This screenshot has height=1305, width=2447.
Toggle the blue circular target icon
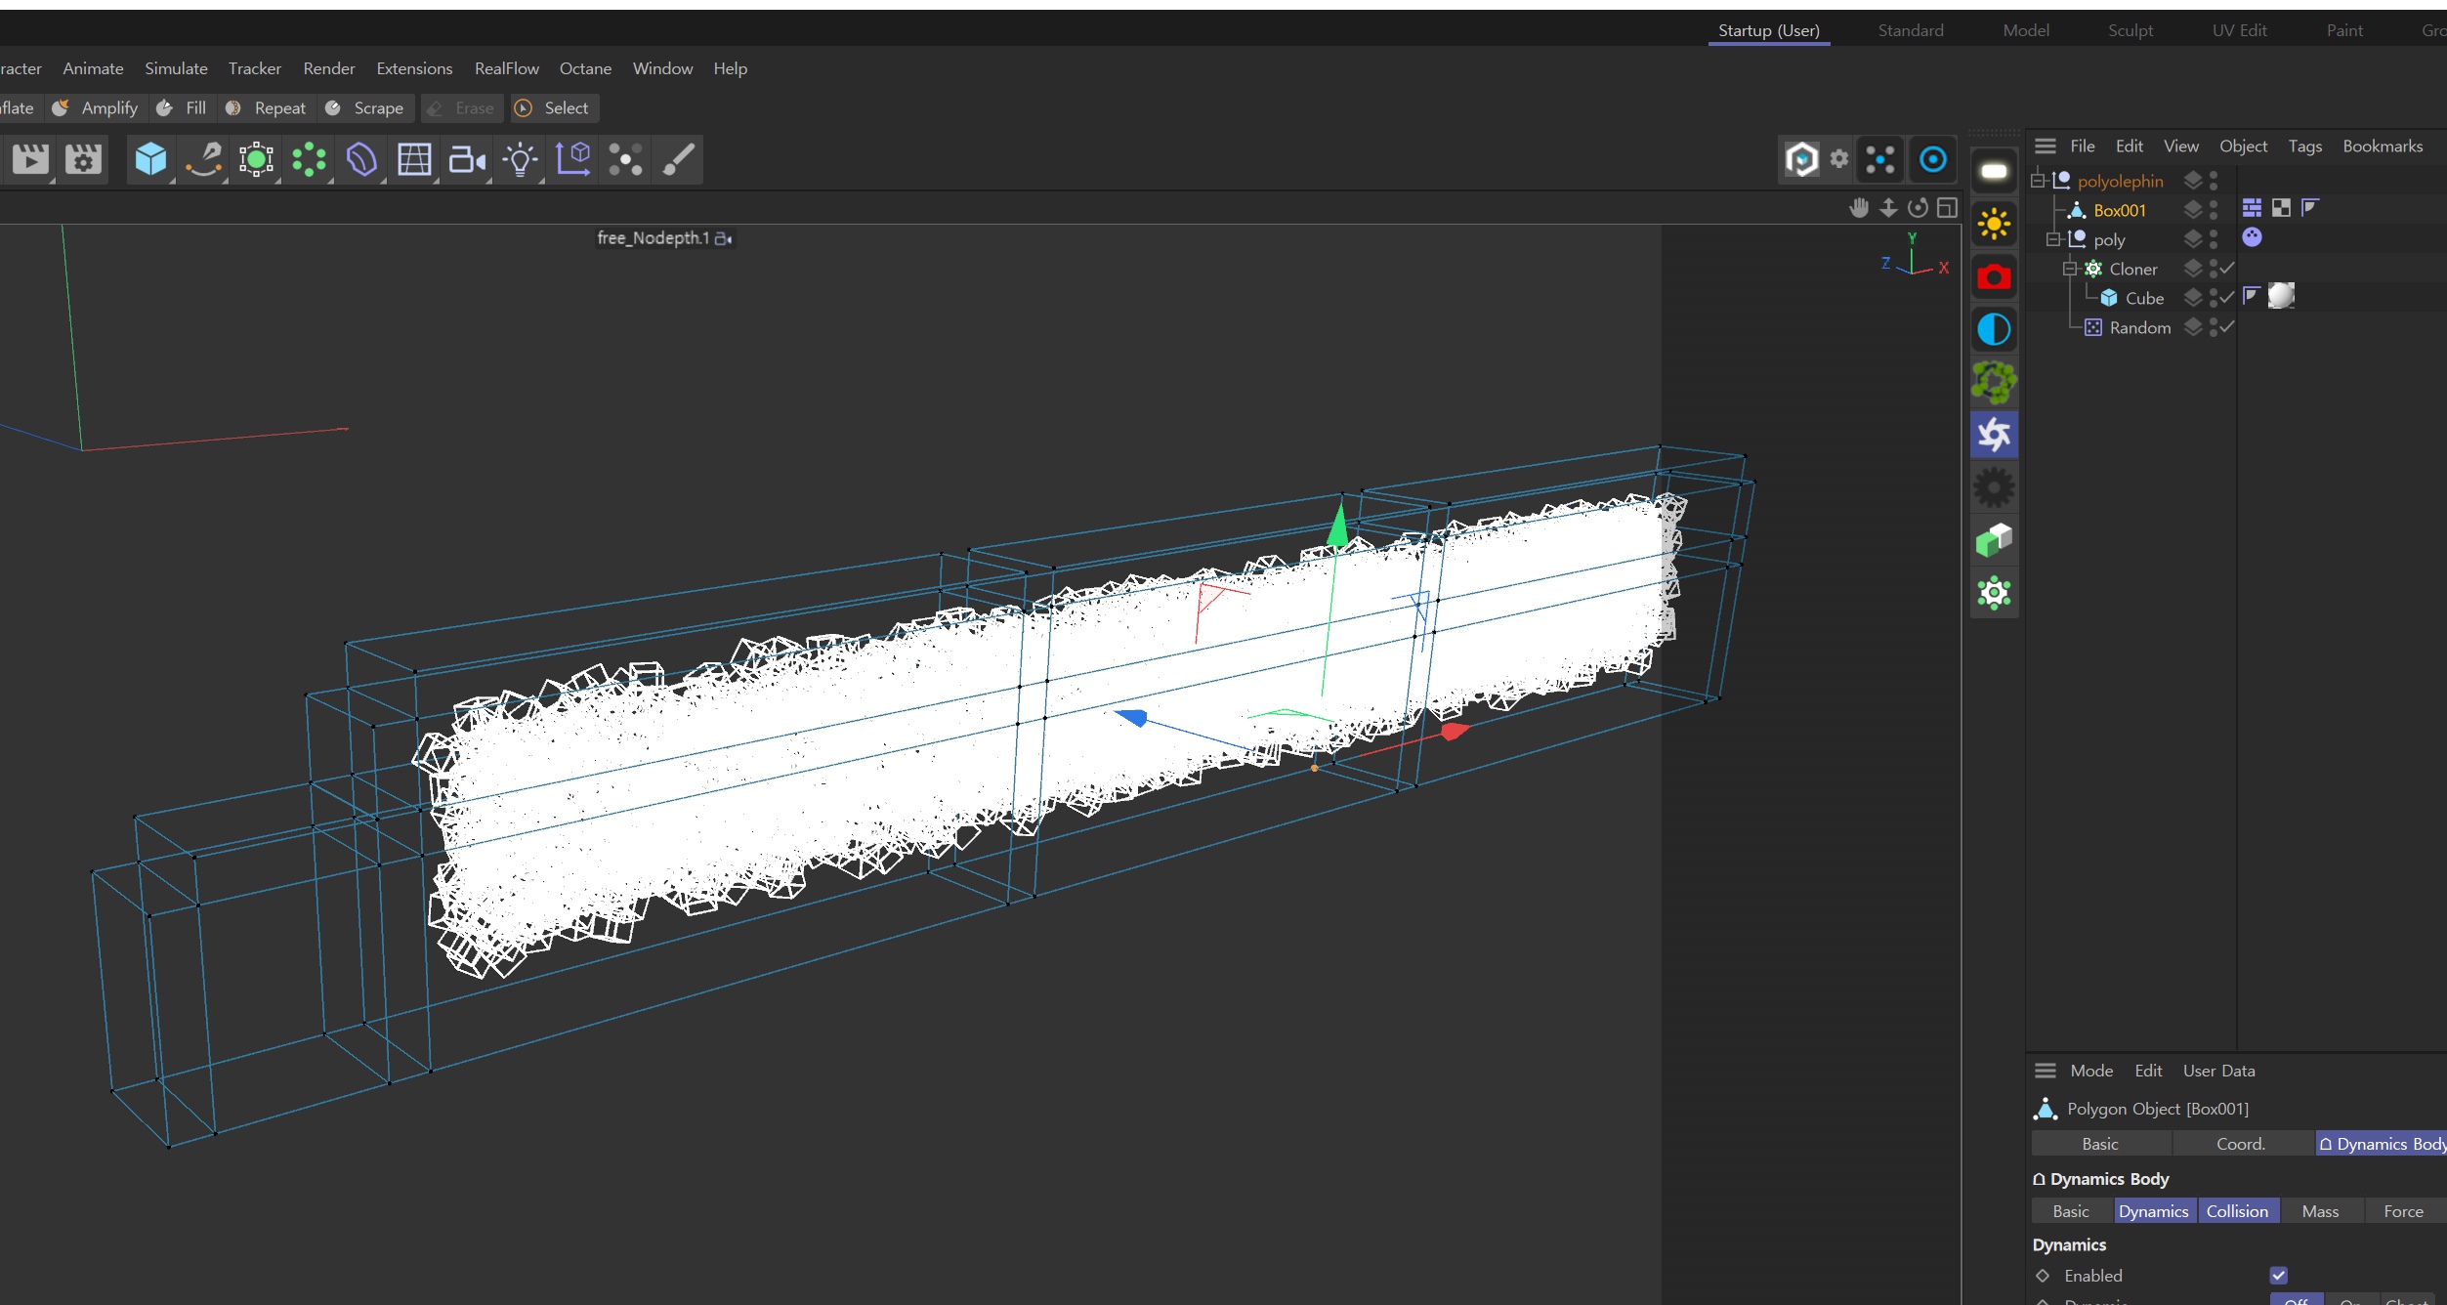[x=1933, y=159]
